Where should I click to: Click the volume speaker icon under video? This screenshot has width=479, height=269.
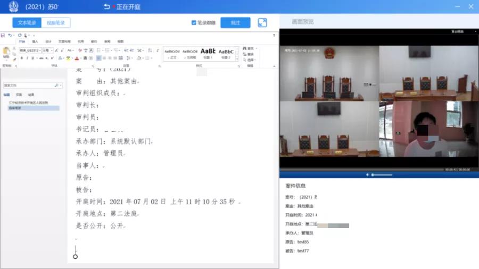[x=367, y=174]
